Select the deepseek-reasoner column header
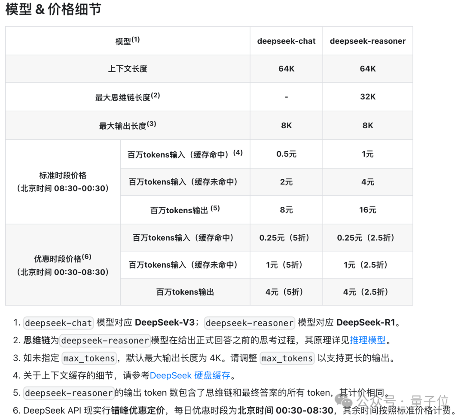This screenshot has height=420, width=464. point(367,41)
